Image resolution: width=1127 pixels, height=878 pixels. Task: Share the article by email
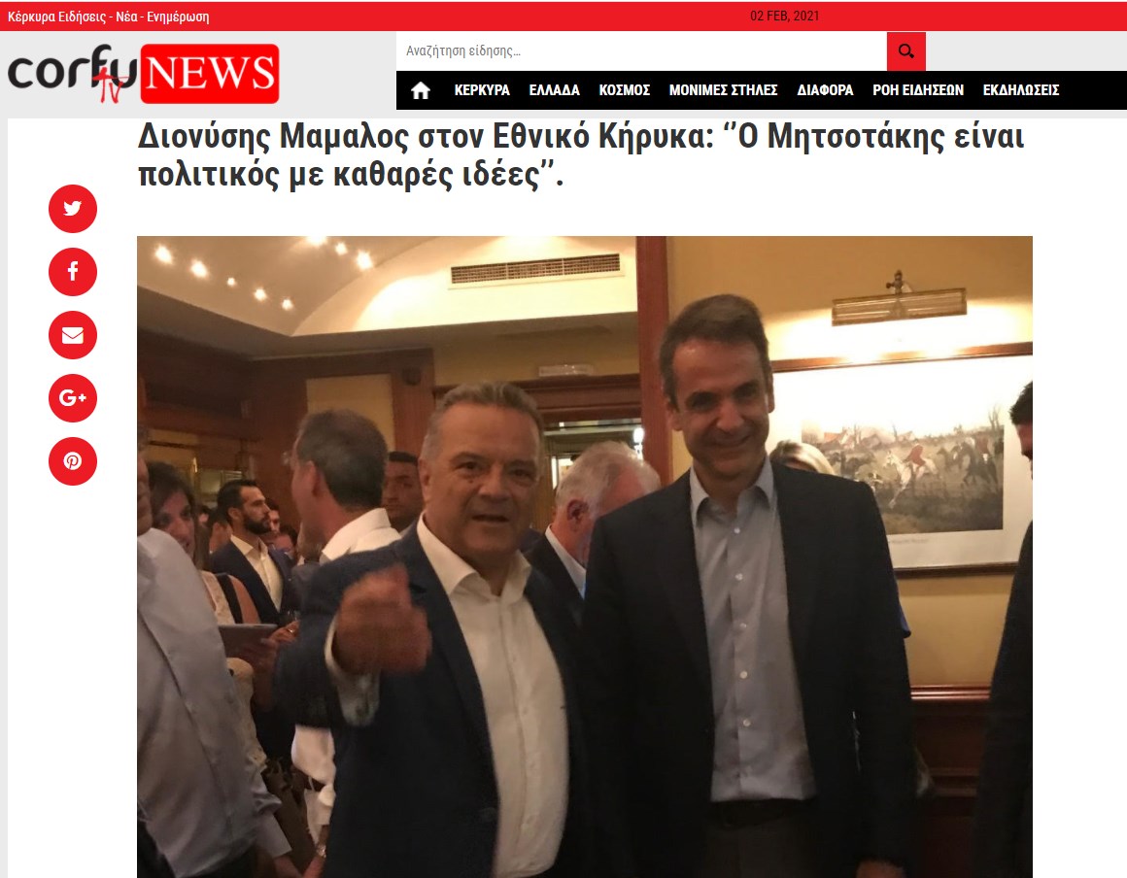[x=73, y=335]
